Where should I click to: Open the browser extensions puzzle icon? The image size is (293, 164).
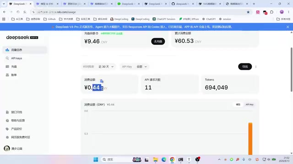[271, 12]
